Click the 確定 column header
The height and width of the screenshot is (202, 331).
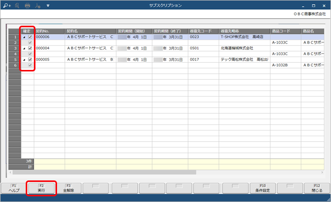pyautogui.click(x=27, y=31)
